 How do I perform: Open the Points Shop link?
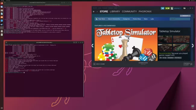click(137, 19)
